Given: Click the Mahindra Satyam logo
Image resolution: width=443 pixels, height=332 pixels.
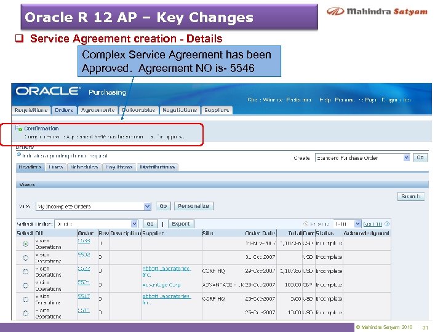Looking at the screenshot, I should (377, 12).
